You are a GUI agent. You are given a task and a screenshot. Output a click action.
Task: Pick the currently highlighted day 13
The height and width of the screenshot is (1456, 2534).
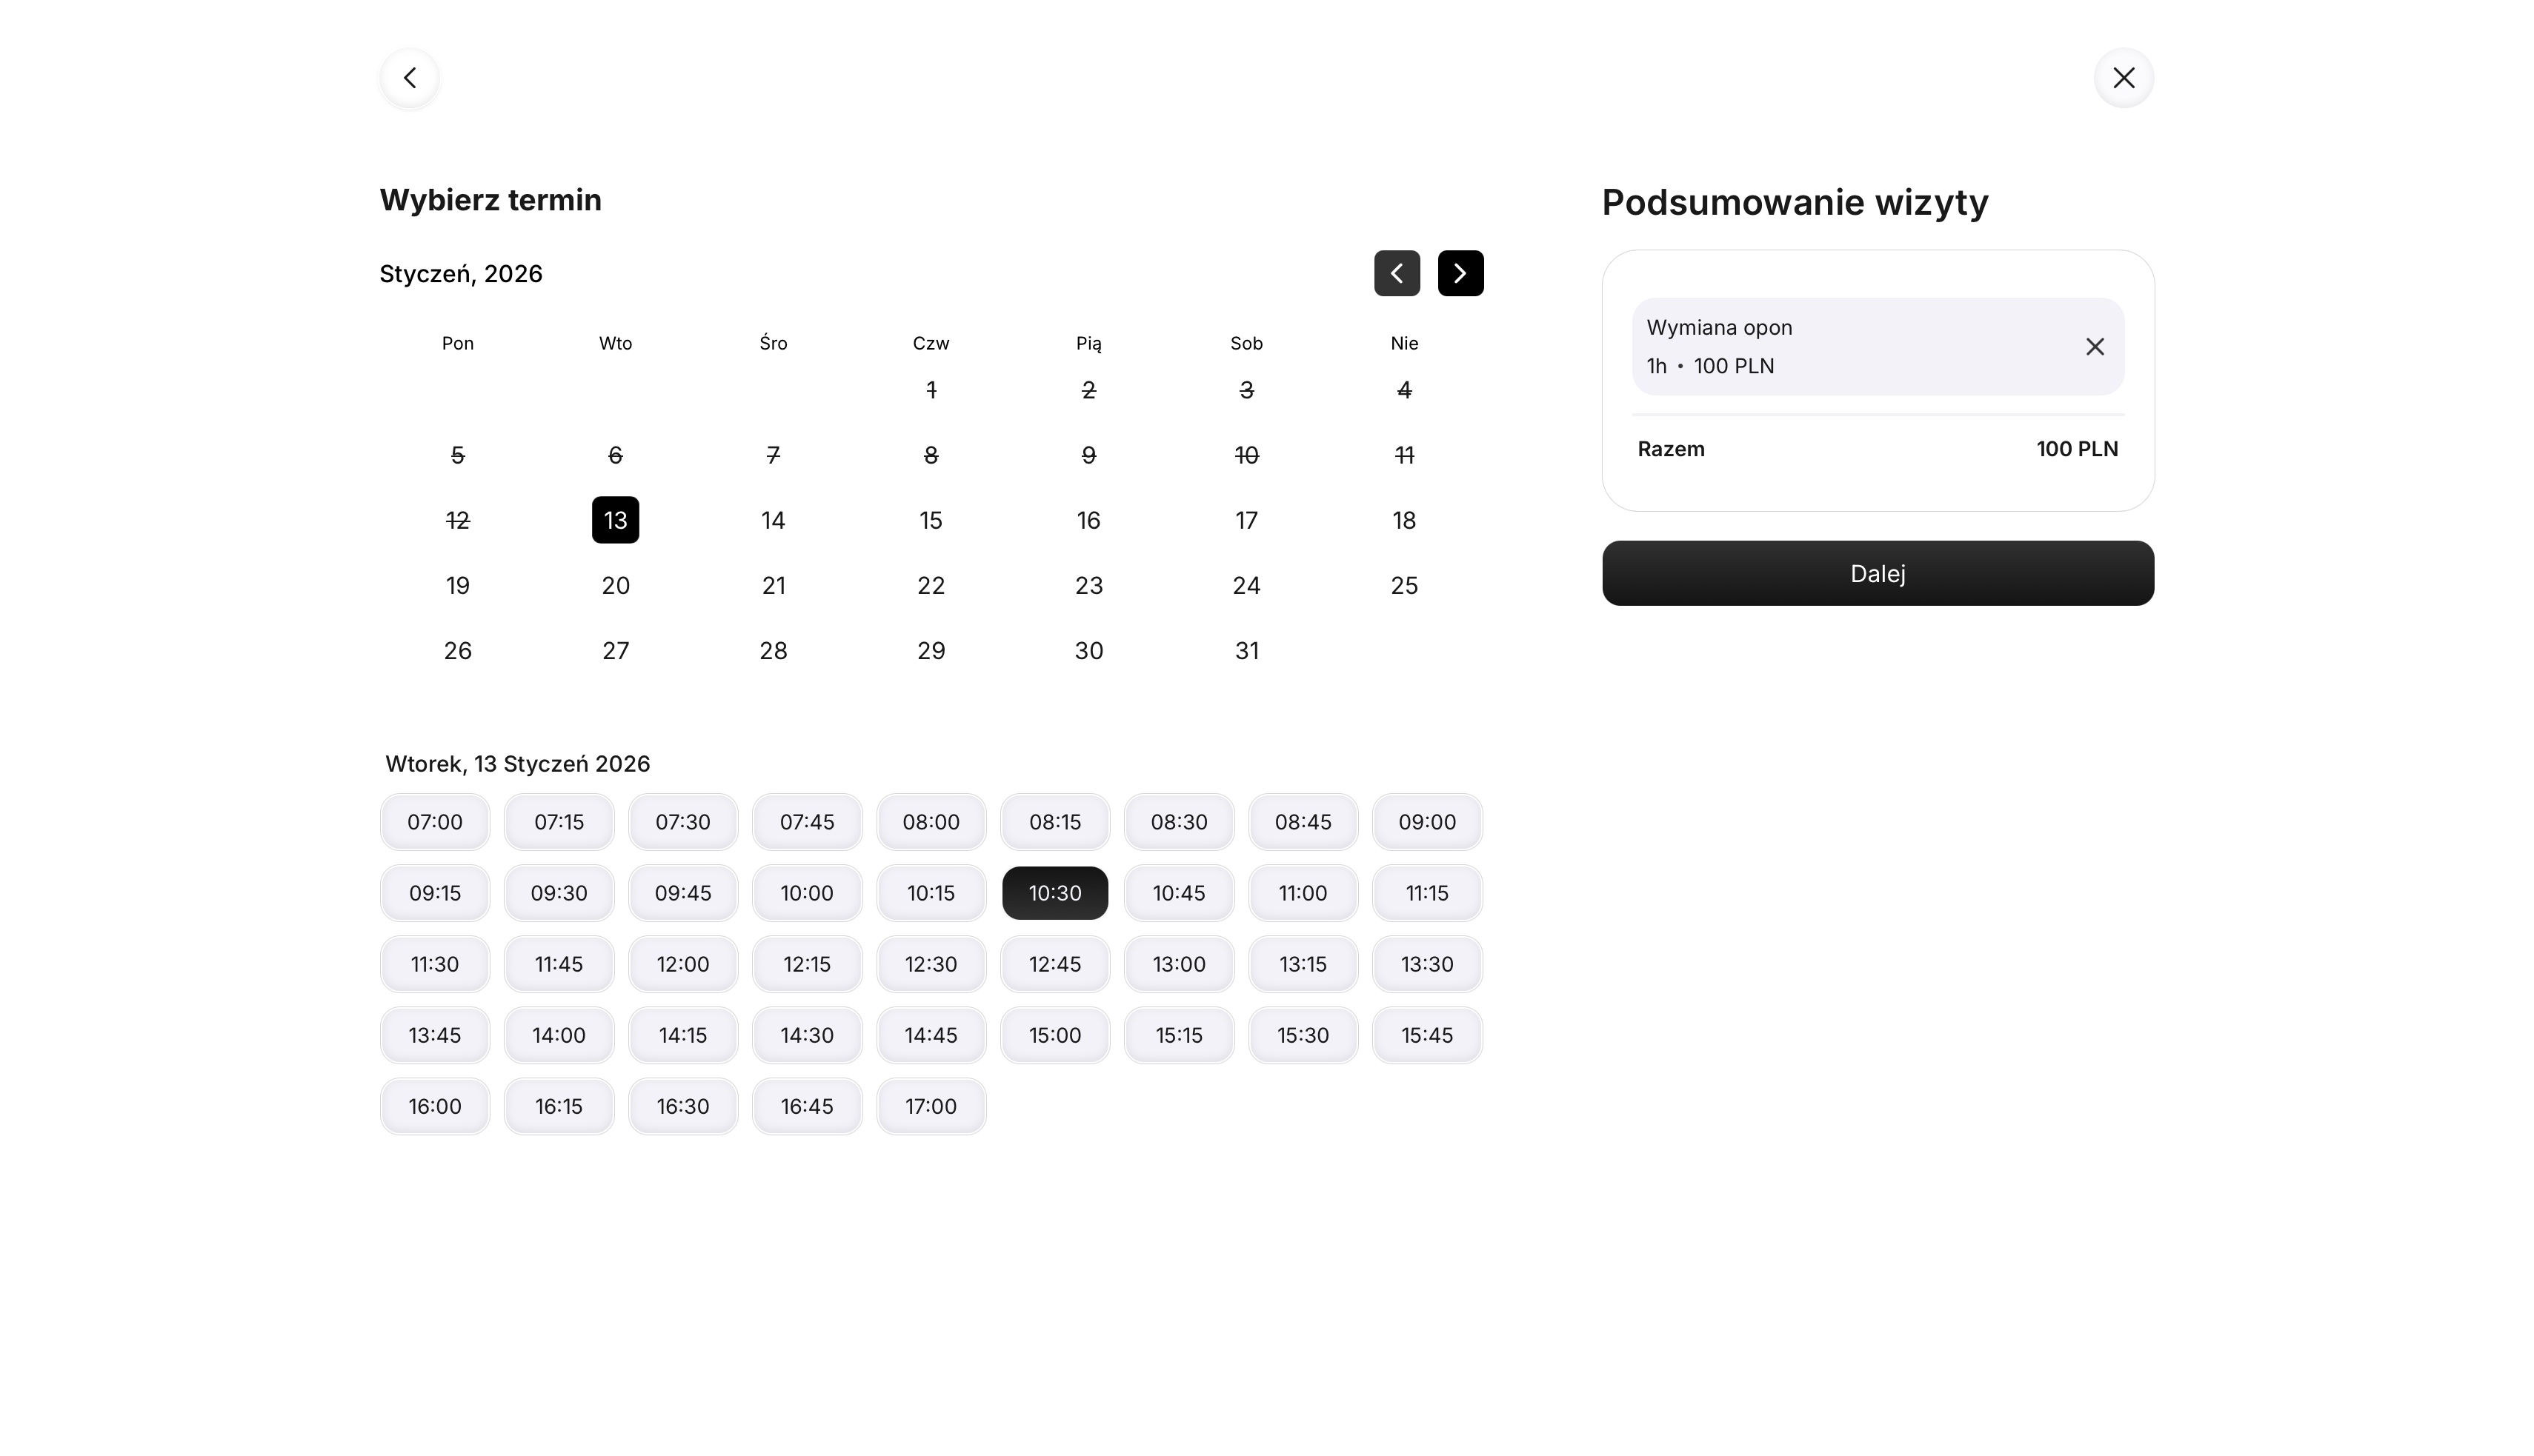[x=615, y=520]
